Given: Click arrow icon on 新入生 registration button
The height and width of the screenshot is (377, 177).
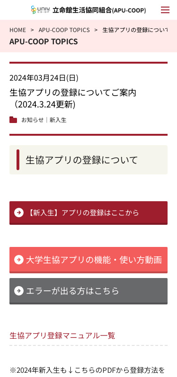Looking at the screenshot, I should 19,213.
